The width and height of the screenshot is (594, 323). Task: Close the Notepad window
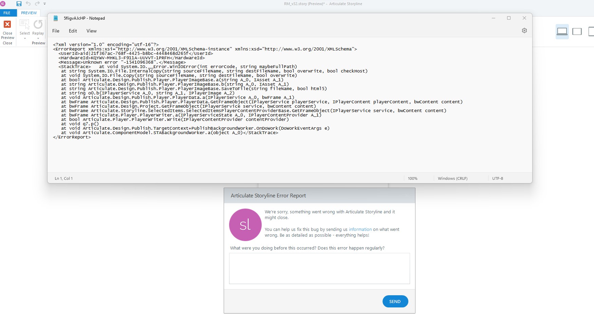click(524, 18)
